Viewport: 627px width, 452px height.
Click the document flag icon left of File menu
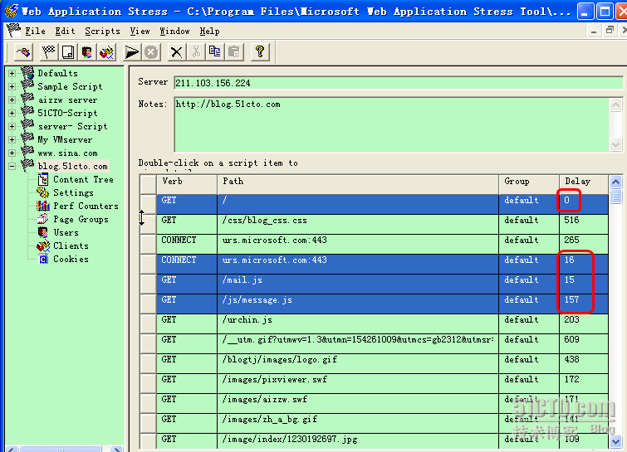(x=13, y=30)
